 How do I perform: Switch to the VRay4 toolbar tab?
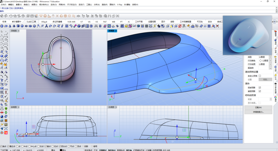click(44, 22)
